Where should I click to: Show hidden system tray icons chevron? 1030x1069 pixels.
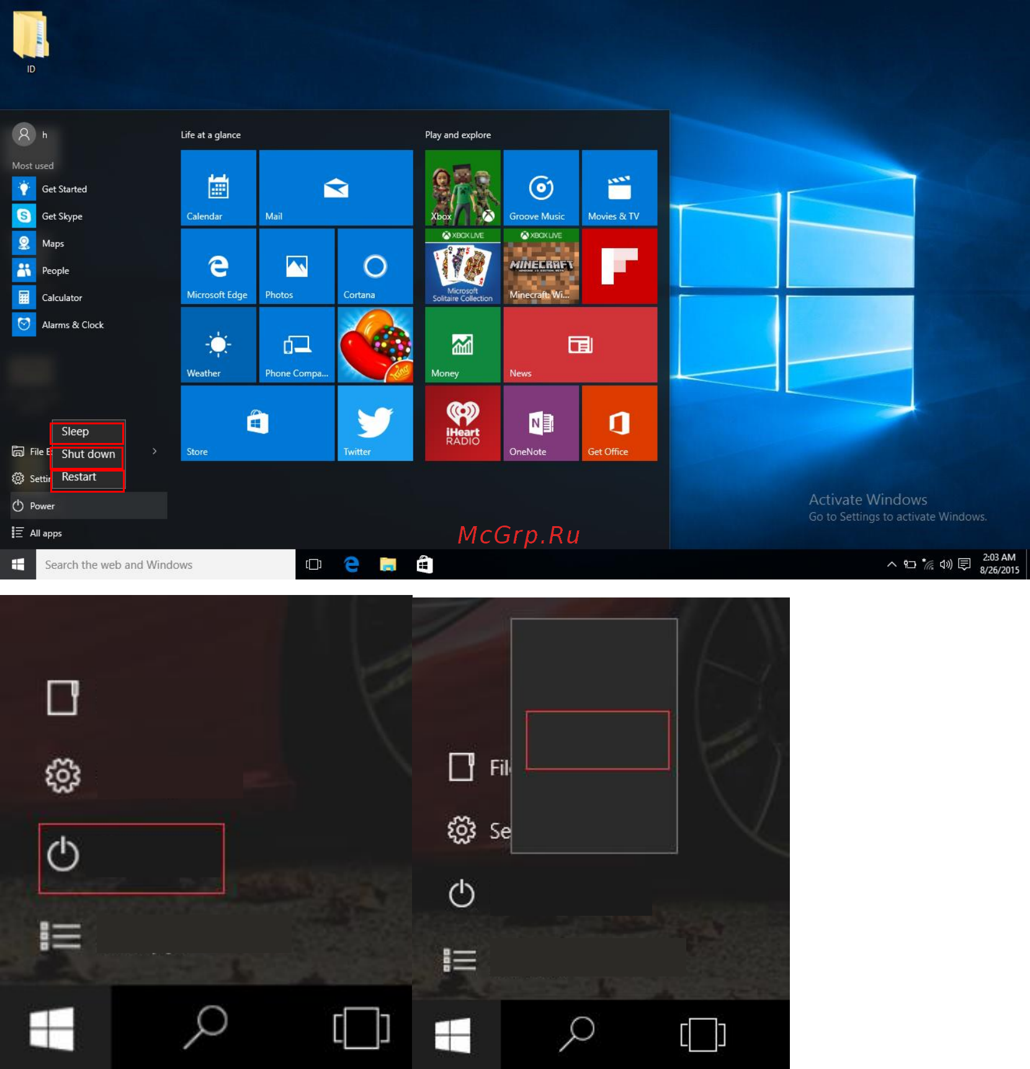892,564
